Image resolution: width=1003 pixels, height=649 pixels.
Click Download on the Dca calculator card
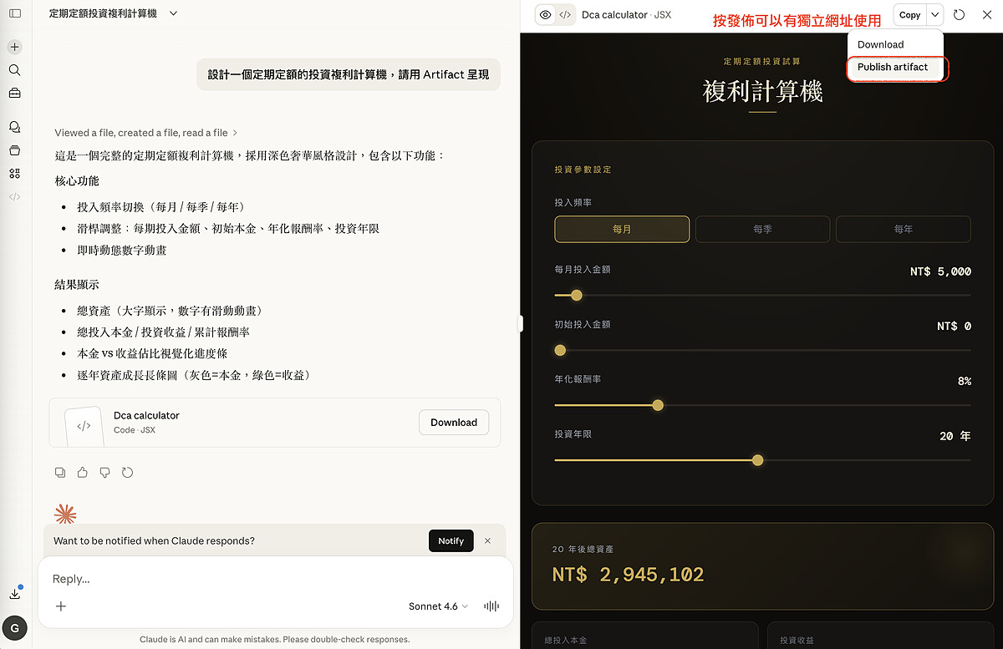click(453, 422)
